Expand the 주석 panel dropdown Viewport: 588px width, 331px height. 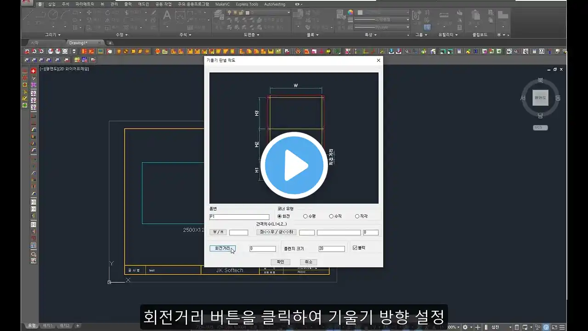(185, 34)
